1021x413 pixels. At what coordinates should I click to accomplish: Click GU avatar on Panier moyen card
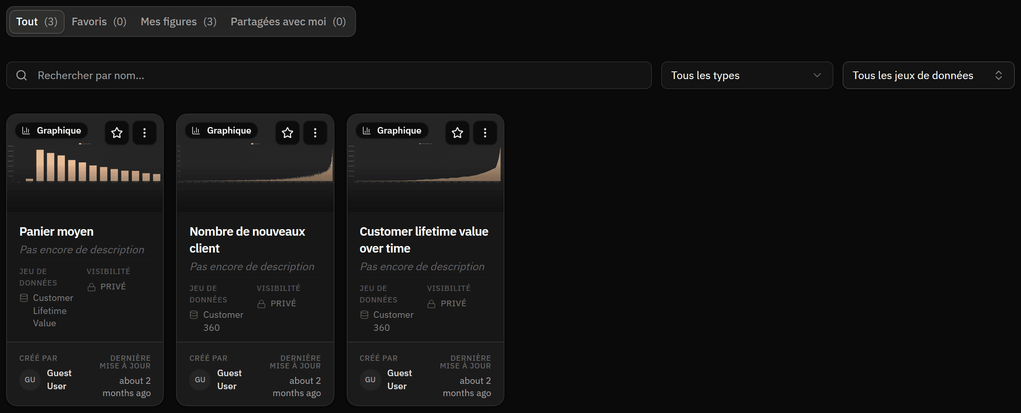[x=30, y=380]
